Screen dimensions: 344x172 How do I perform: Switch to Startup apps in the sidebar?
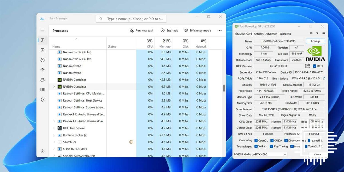42,70
